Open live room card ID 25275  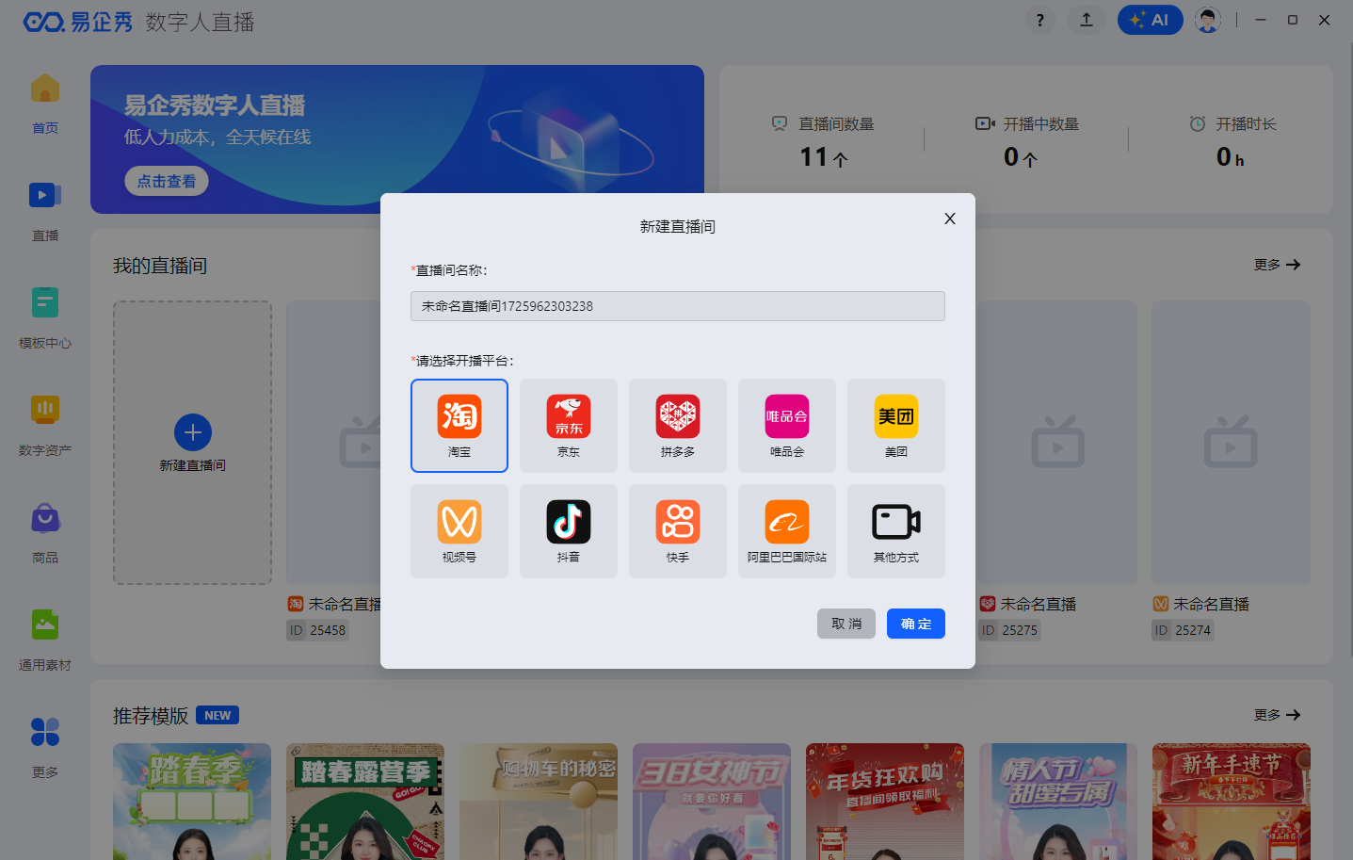click(1057, 471)
